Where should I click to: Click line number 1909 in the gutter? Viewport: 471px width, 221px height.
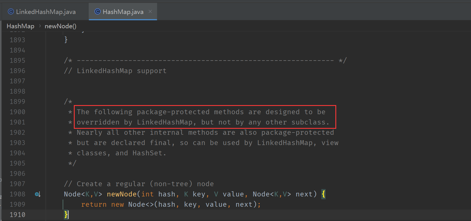point(17,204)
